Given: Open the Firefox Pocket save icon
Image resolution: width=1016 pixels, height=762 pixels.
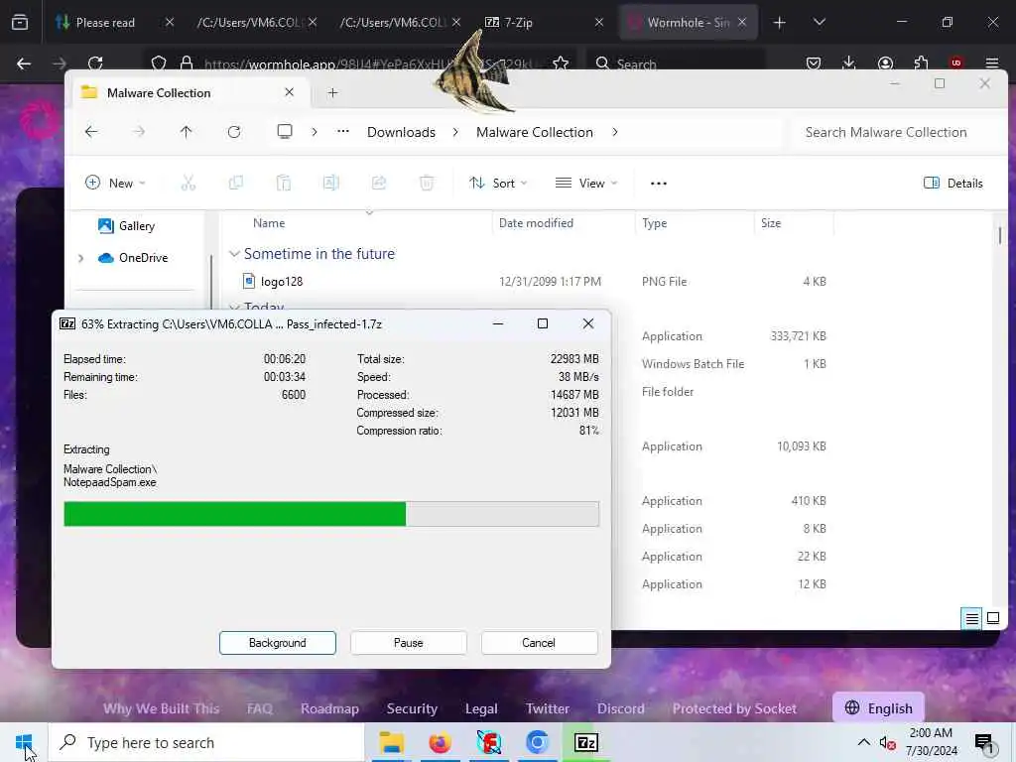Looking at the screenshot, I should tap(814, 63).
